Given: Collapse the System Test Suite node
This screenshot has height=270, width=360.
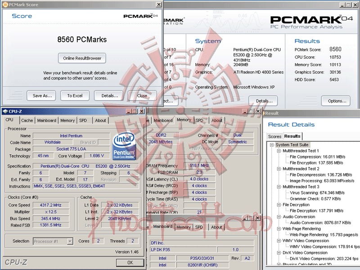Looking at the screenshot, I should tap(272, 145).
